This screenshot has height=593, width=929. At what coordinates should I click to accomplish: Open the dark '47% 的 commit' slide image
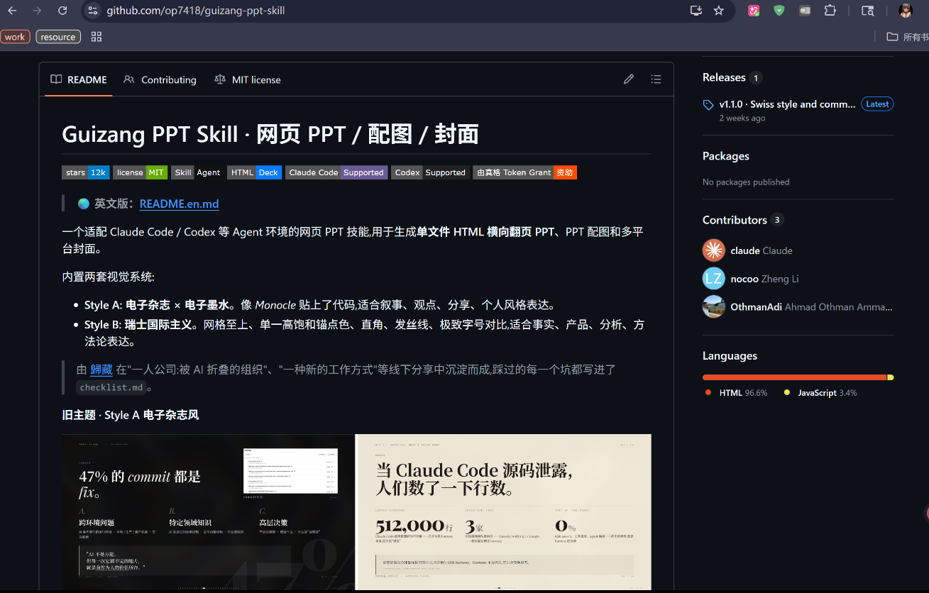point(208,512)
